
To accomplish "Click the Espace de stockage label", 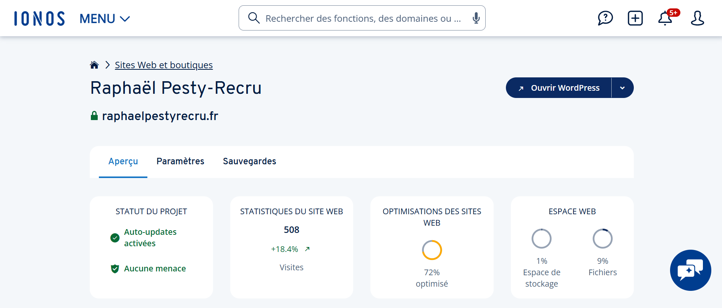I will click(541, 278).
